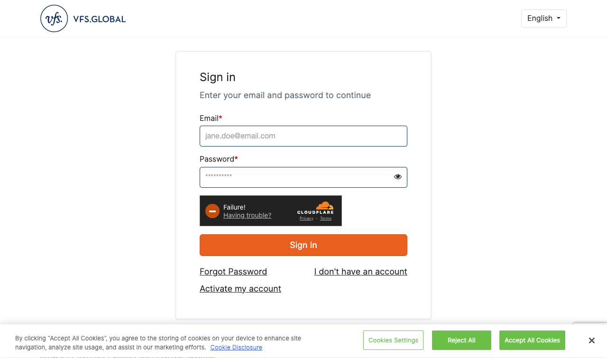
Task: Open Cookies Settings
Action: (x=393, y=340)
